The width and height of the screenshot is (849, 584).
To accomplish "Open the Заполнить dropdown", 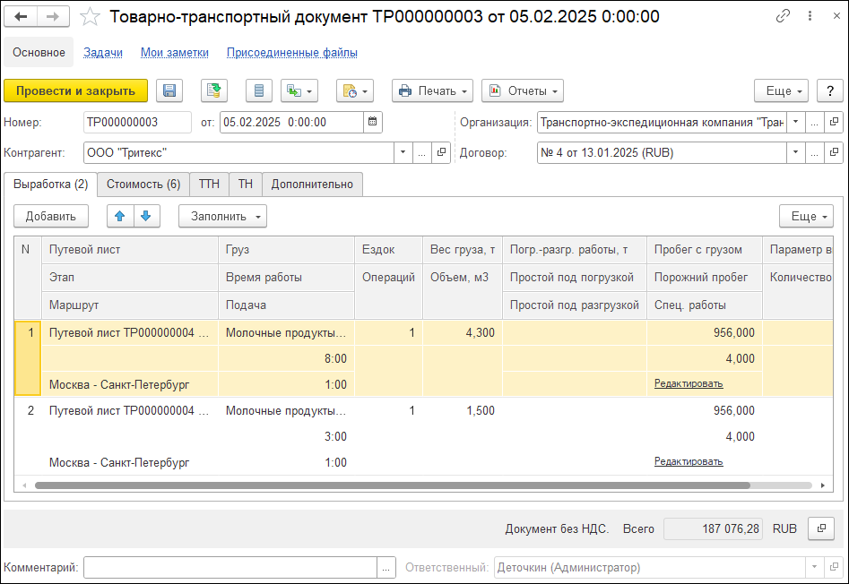I will click(x=222, y=216).
